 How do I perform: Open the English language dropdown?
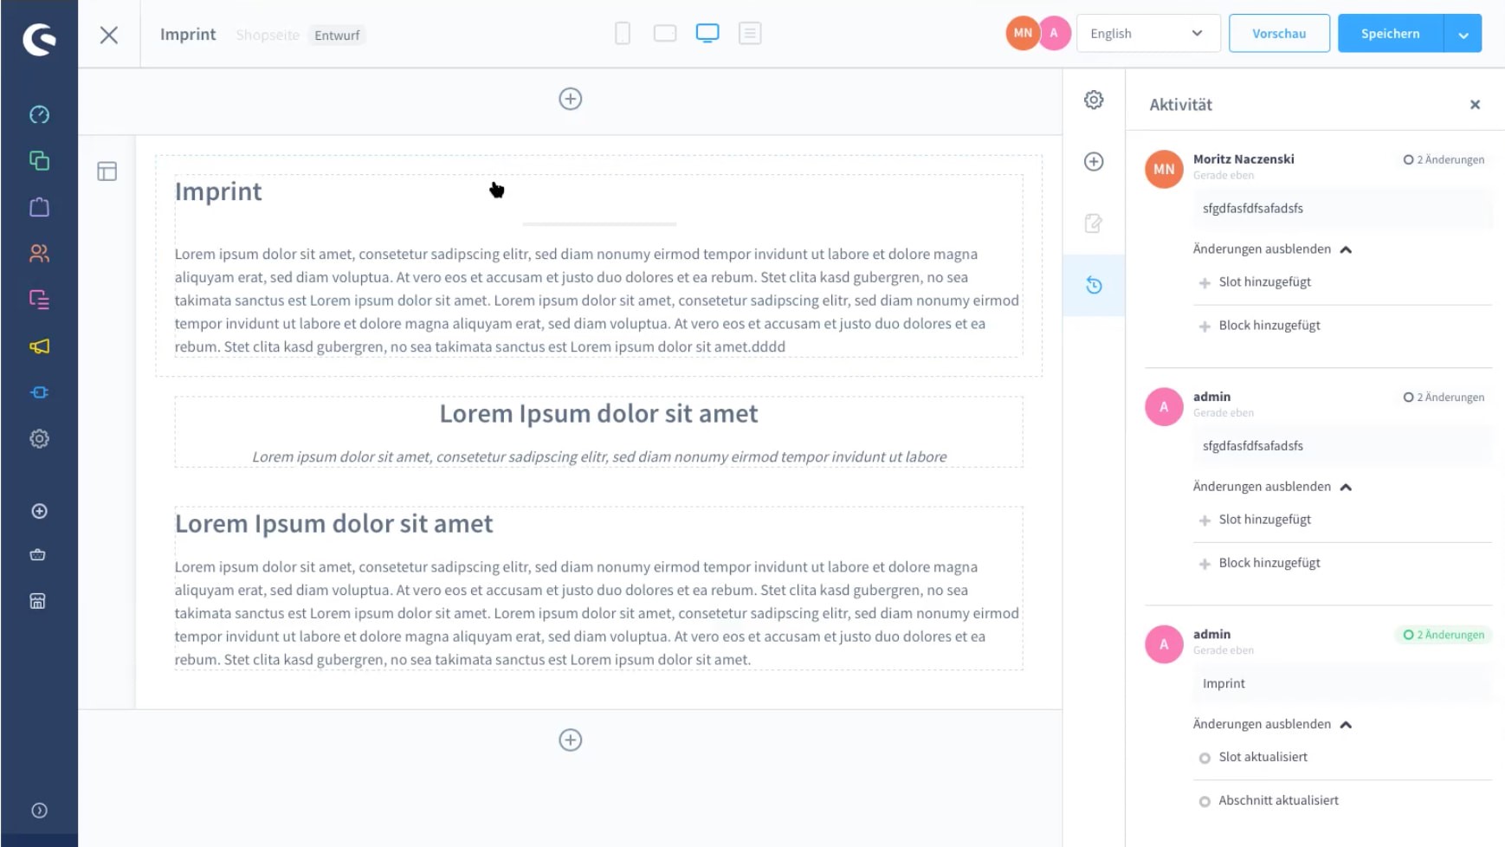tap(1148, 34)
